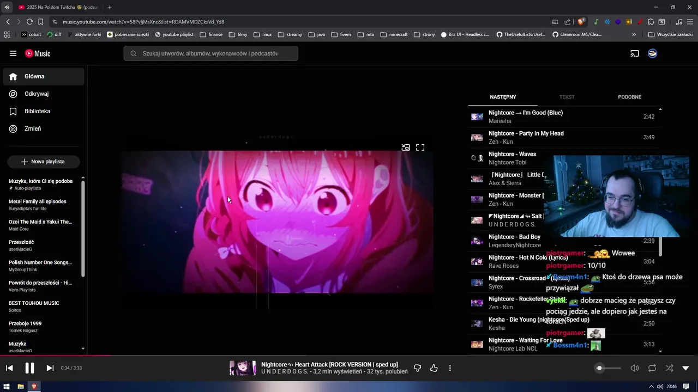Go back in the browser

click(8, 22)
